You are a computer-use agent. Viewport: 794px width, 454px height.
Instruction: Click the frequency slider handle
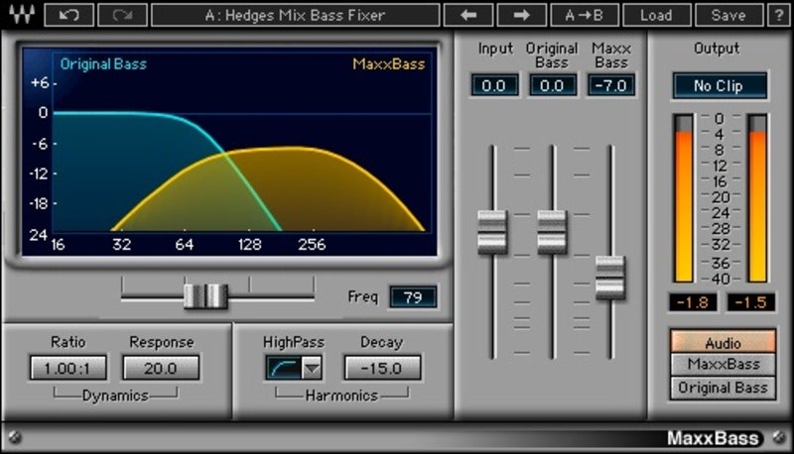[205, 295]
